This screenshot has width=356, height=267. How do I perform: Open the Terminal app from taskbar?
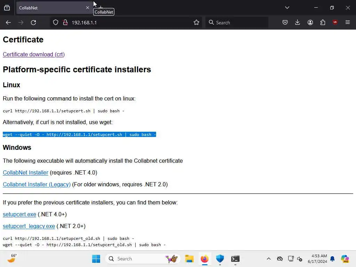tap(235, 259)
